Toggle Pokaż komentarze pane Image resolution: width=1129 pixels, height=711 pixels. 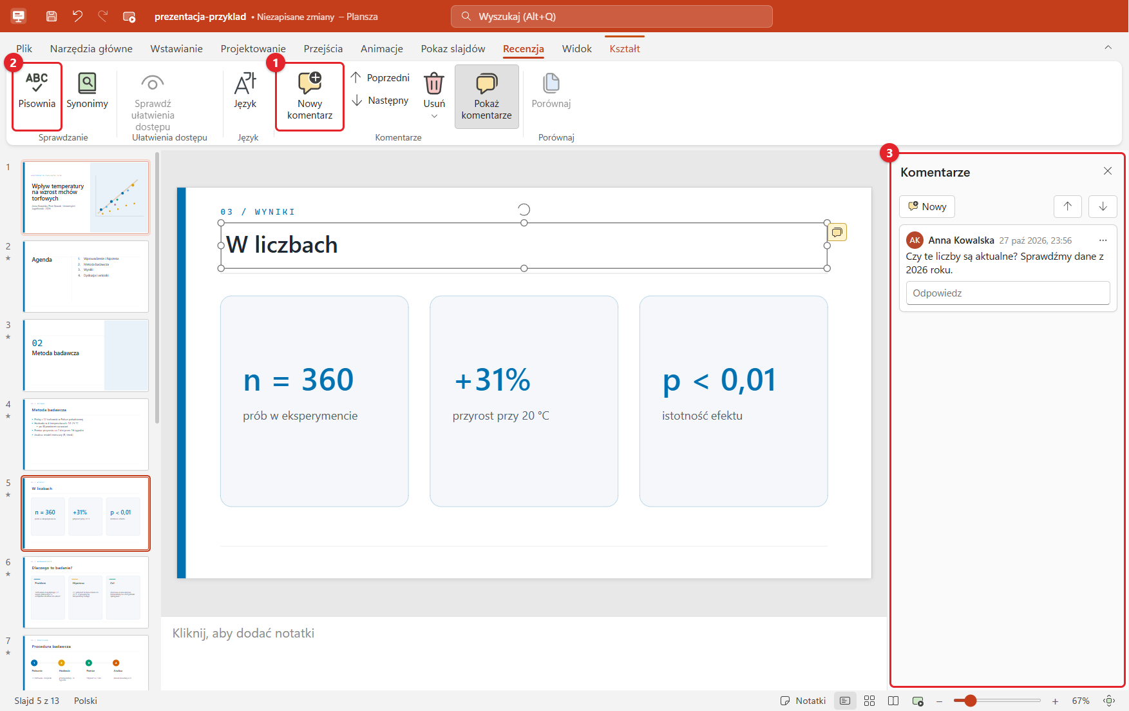pyautogui.click(x=487, y=97)
